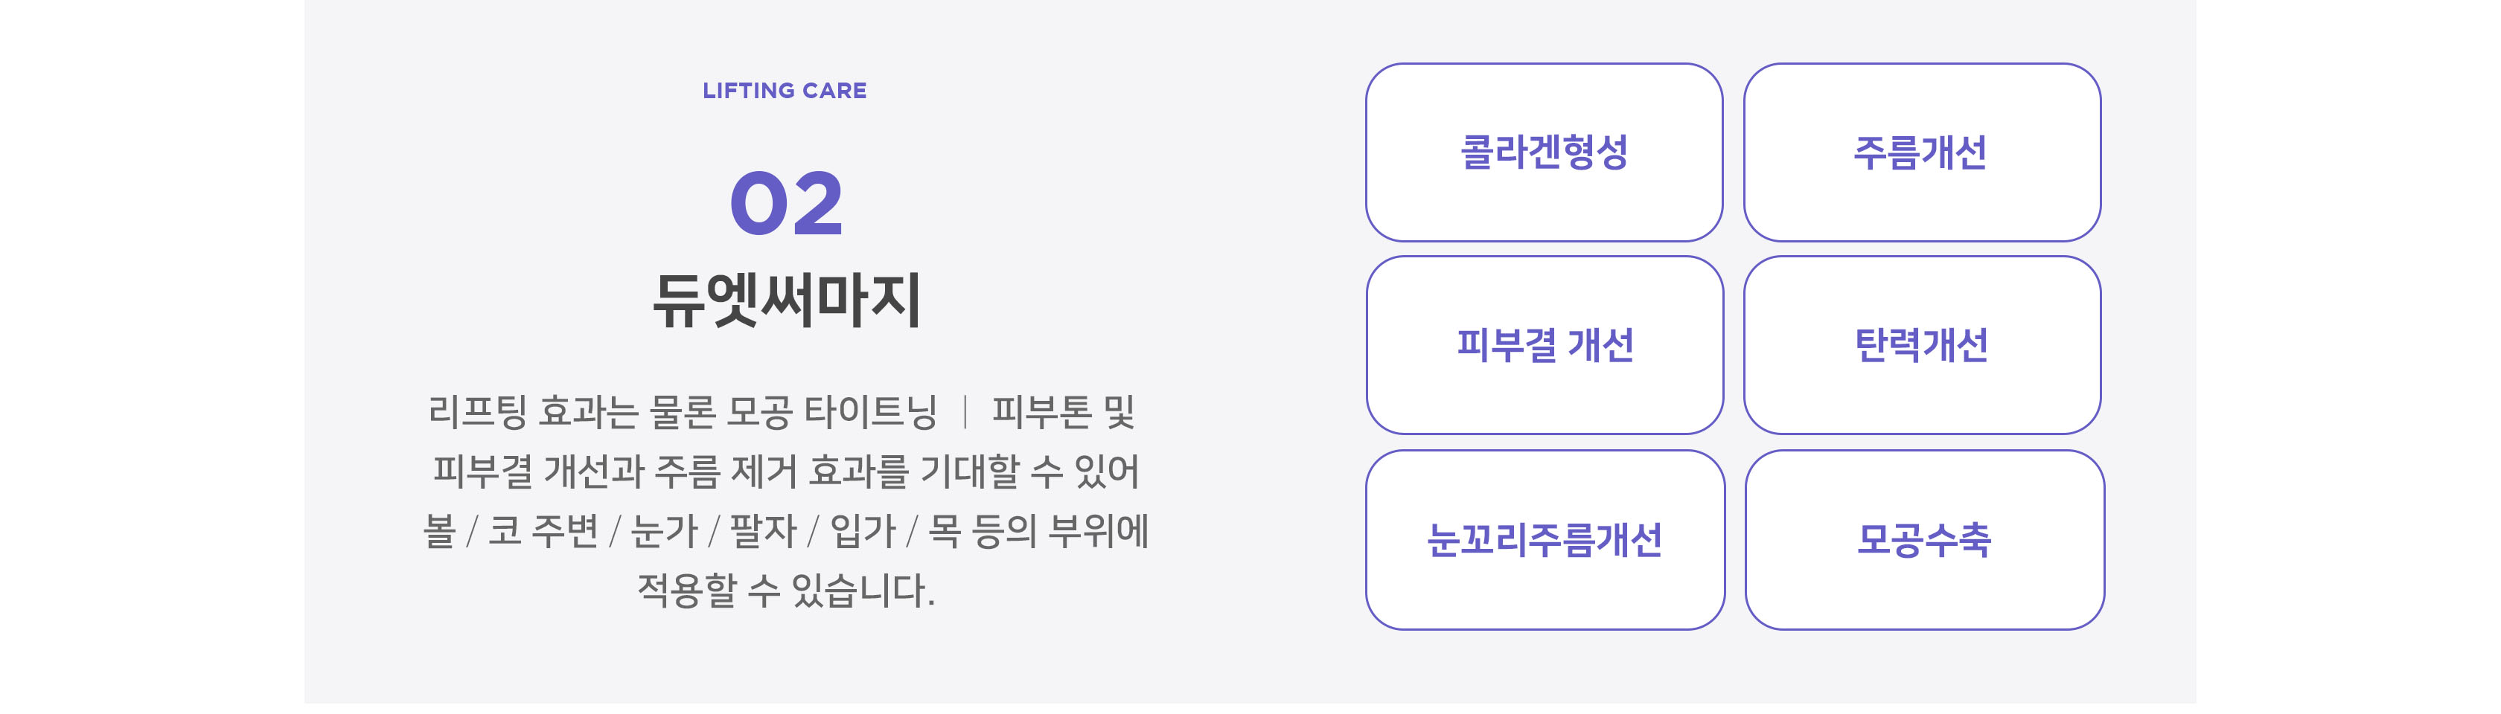Click the 듀엣써마지 heading
Screen dimensions: 2501x714
pos(787,300)
